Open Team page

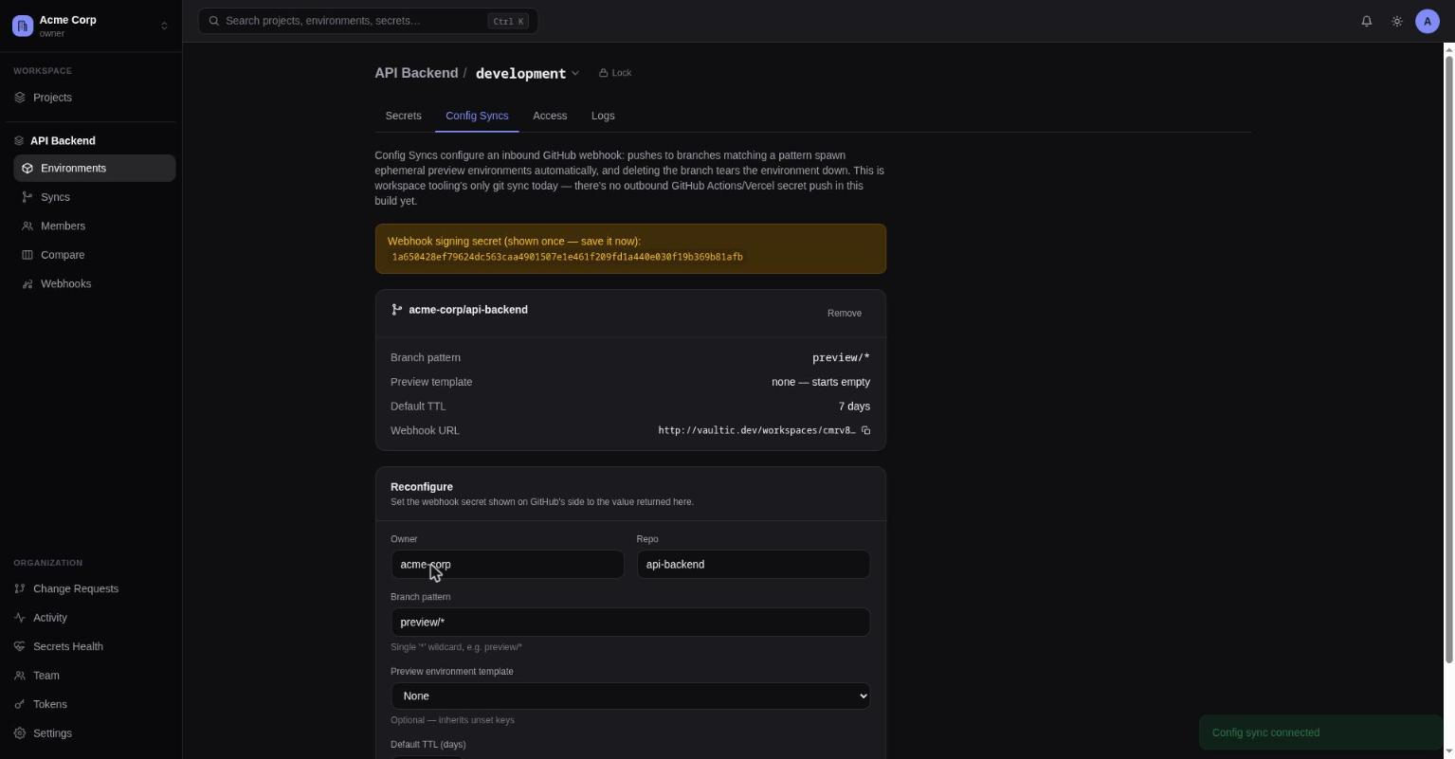click(x=91, y=676)
